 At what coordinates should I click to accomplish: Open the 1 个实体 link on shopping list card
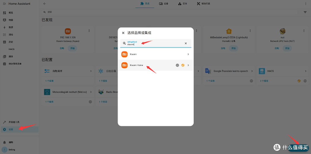click(x=50, y=81)
